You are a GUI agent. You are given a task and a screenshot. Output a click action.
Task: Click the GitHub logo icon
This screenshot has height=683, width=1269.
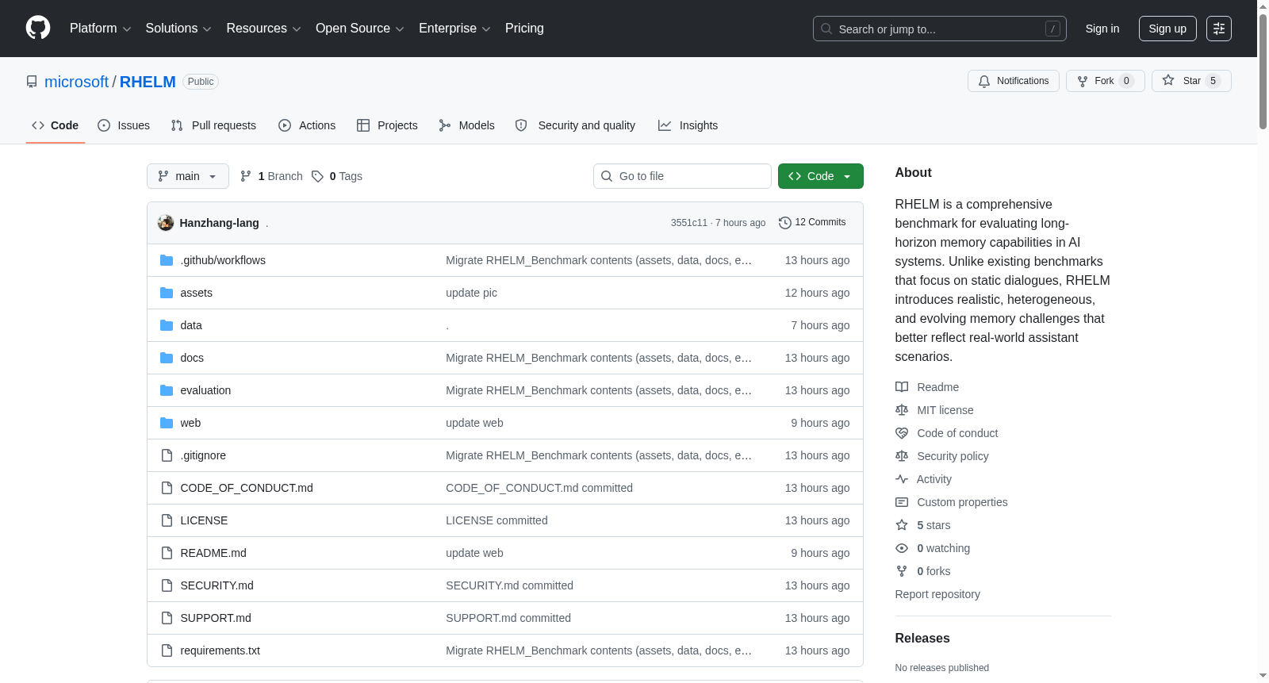pos(38,28)
